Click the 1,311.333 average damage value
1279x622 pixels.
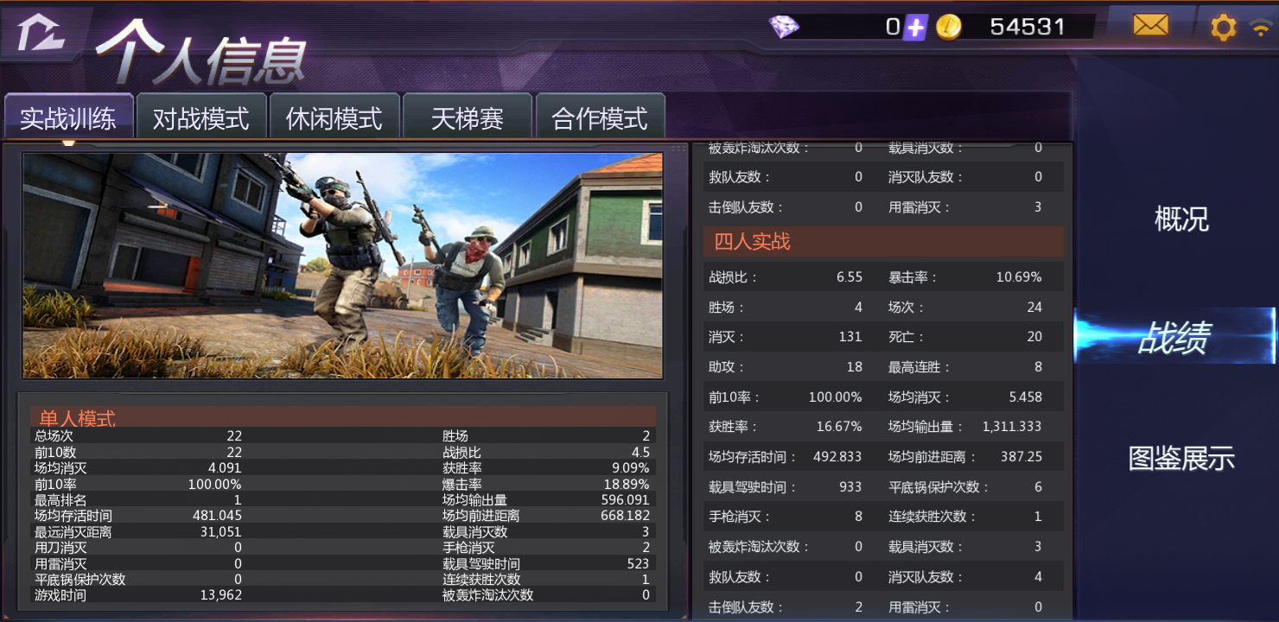tap(1012, 427)
